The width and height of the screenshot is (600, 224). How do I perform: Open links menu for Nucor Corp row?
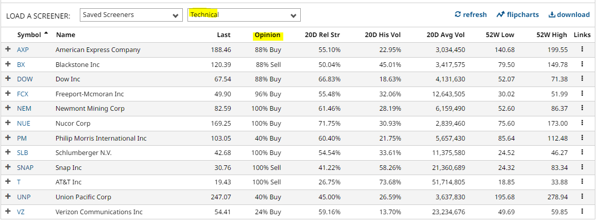click(x=582, y=124)
